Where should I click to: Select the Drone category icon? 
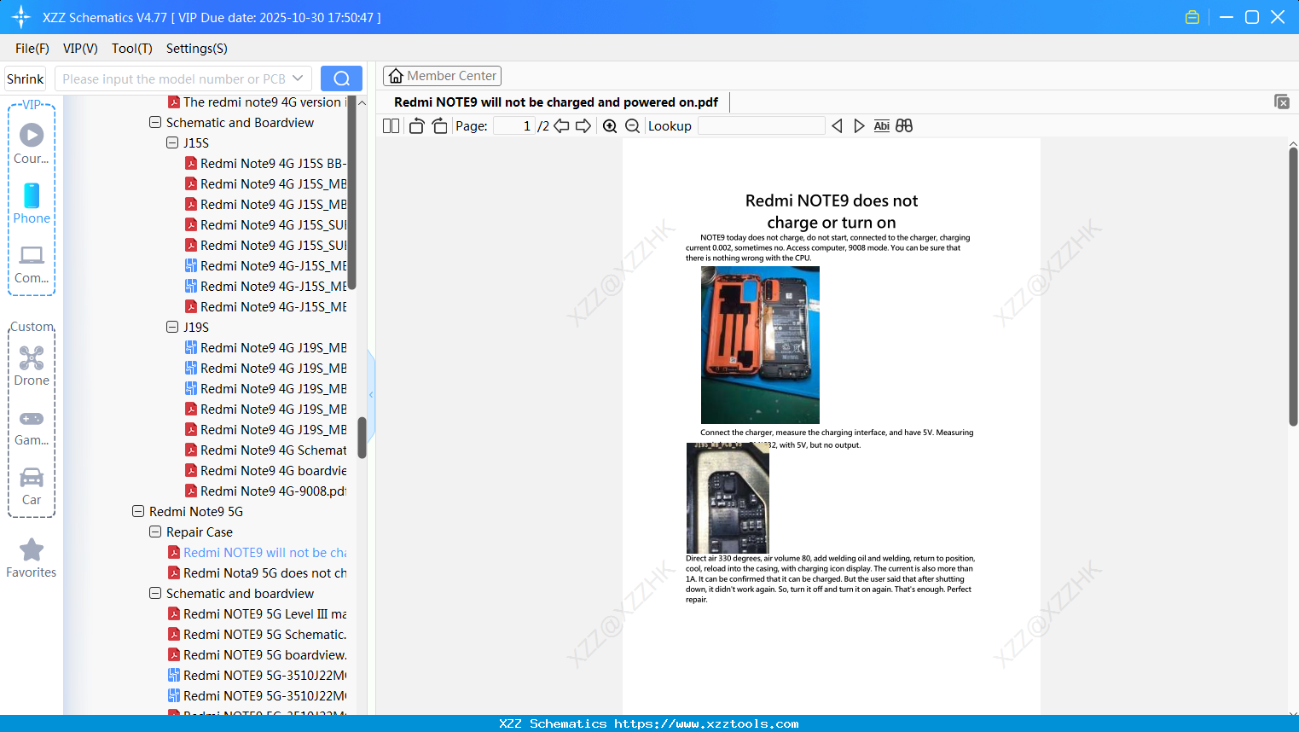tap(32, 366)
